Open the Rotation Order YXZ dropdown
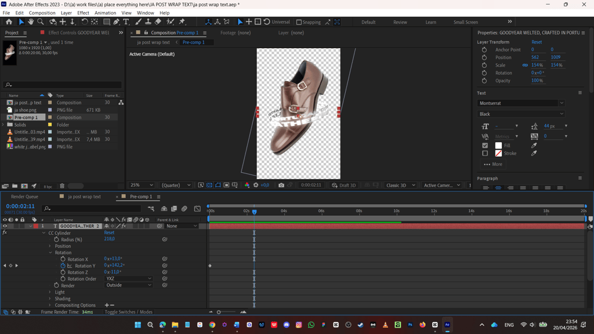Image resolution: width=594 pixels, height=334 pixels. click(128, 279)
